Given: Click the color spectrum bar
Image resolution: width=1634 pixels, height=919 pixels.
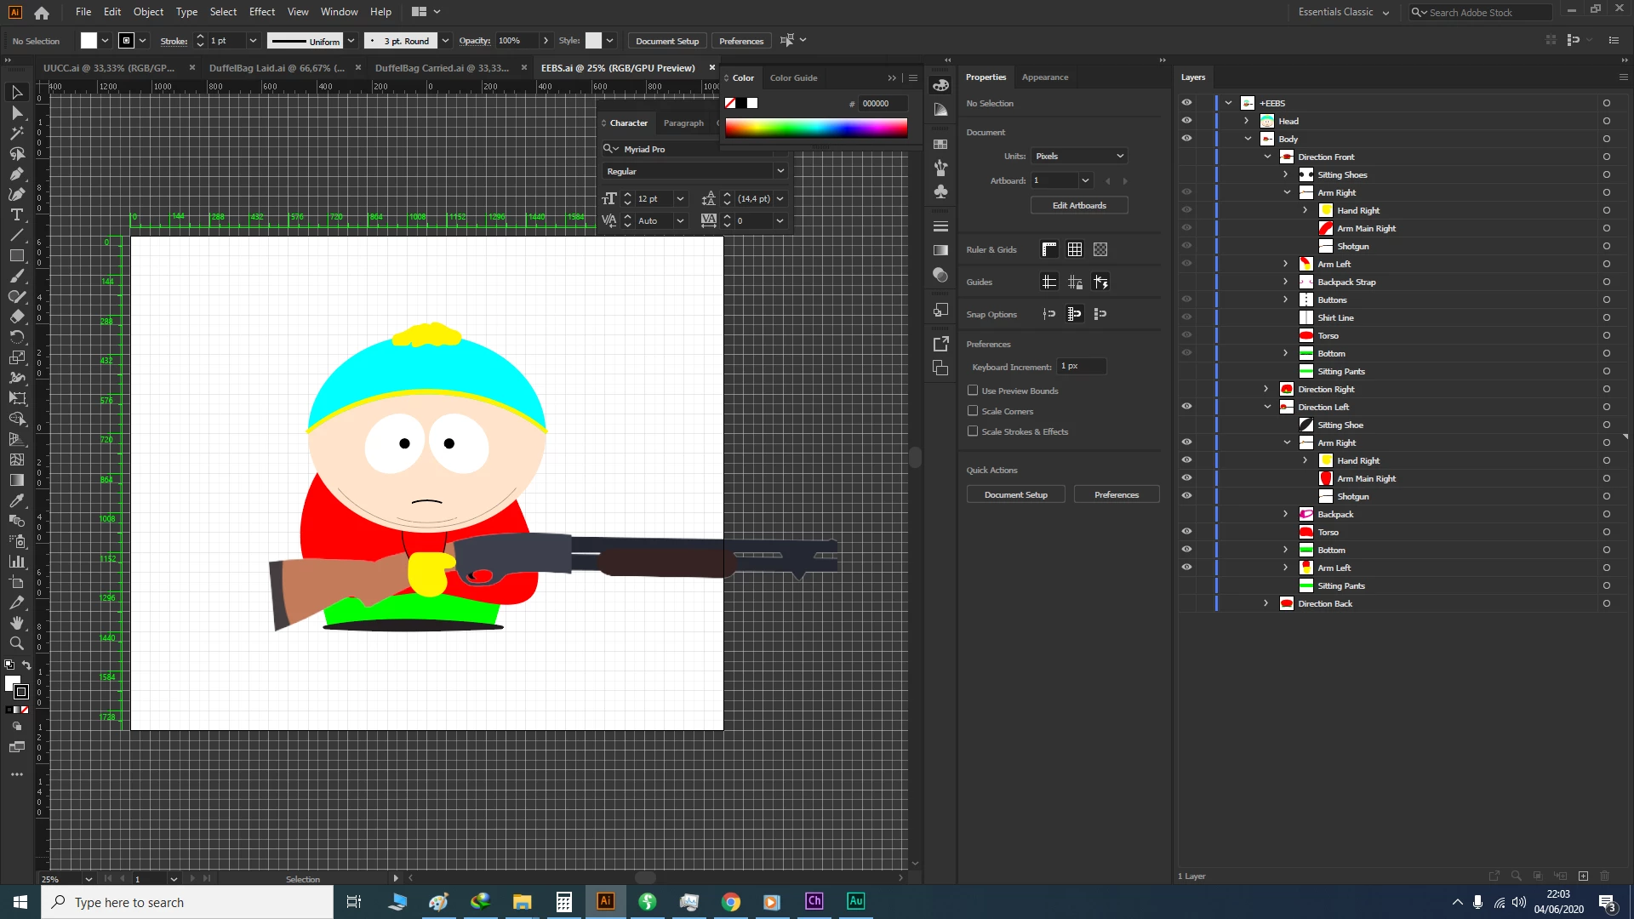Looking at the screenshot, I should pos(815,128).
